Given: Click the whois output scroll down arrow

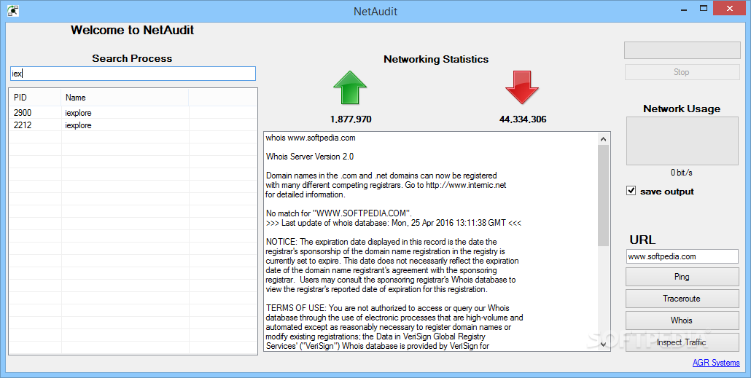Looking at the screenshot, I should [x=604, y=344].
